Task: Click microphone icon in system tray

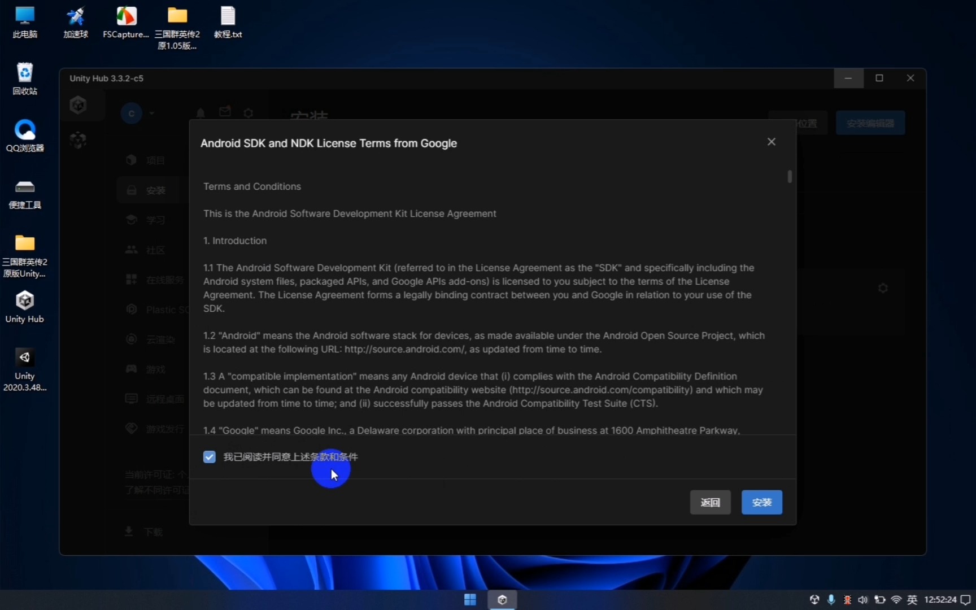Action: 831,600
